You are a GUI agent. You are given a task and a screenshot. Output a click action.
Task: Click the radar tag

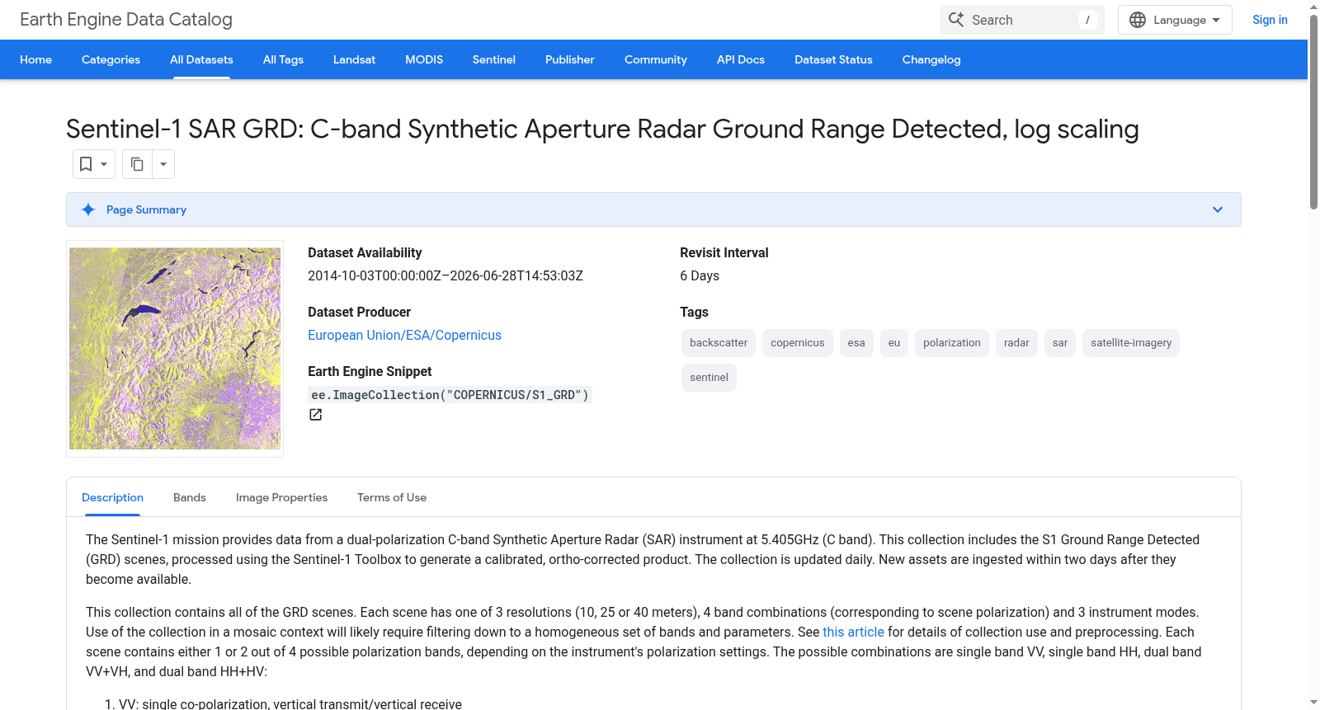[x=1016, y=343]
